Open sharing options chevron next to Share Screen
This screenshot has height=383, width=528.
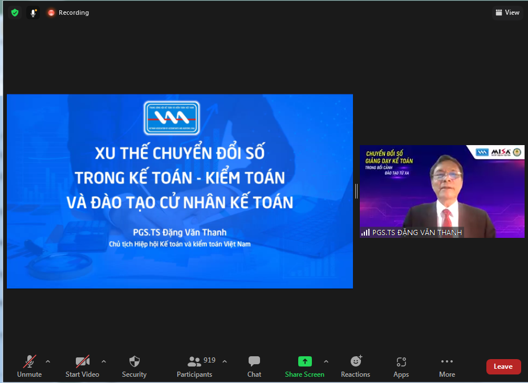pos(326,361)
